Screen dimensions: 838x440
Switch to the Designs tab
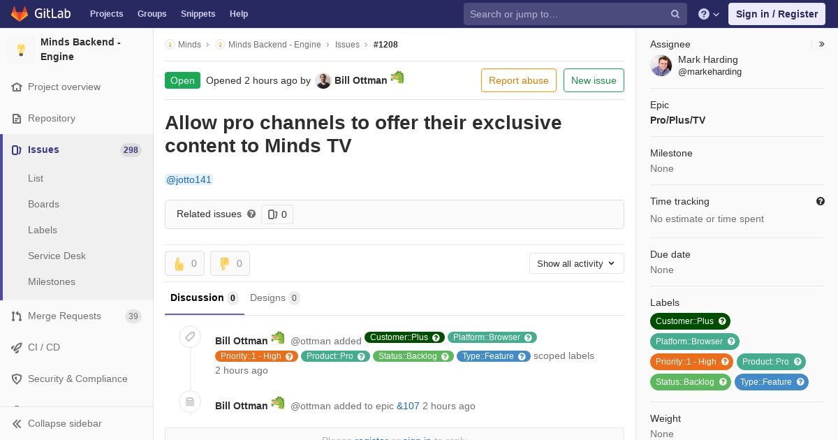pyautogui.click(x=274, y=298)
